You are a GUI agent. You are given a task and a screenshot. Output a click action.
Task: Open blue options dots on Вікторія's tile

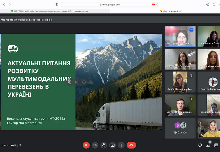(x=191, y=30)
